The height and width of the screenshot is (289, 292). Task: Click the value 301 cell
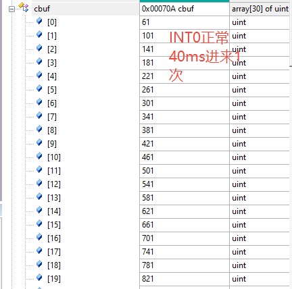(185, 103)
